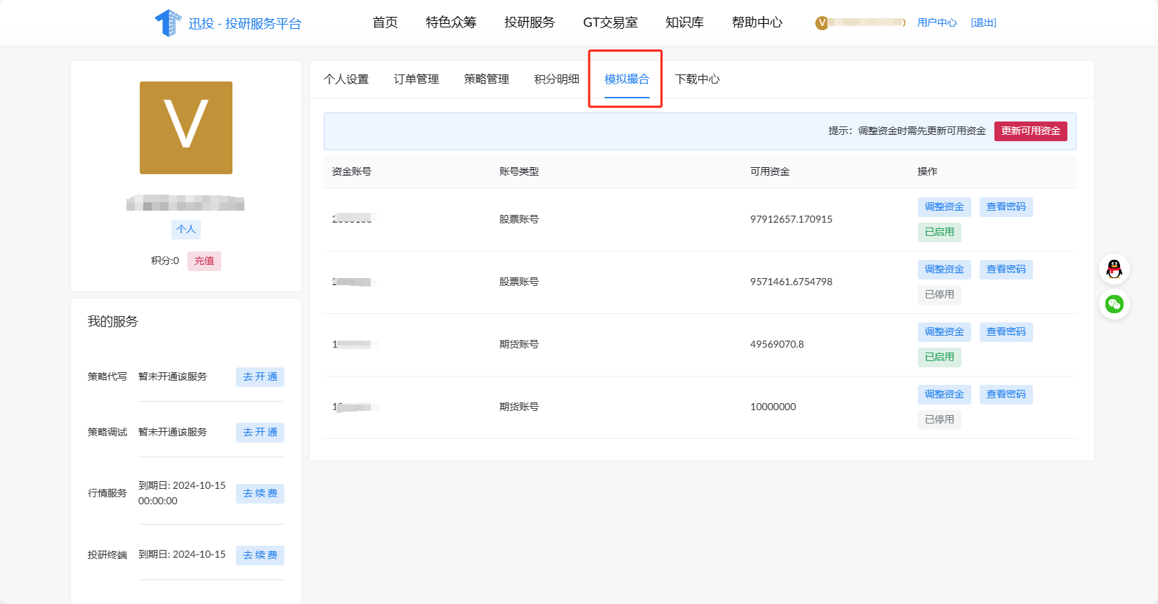View password via 查看密码 for 49569070.8 account
1158x604 pixels.
(1006, 332)
